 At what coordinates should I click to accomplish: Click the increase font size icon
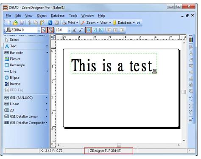[x=74, y=30]
